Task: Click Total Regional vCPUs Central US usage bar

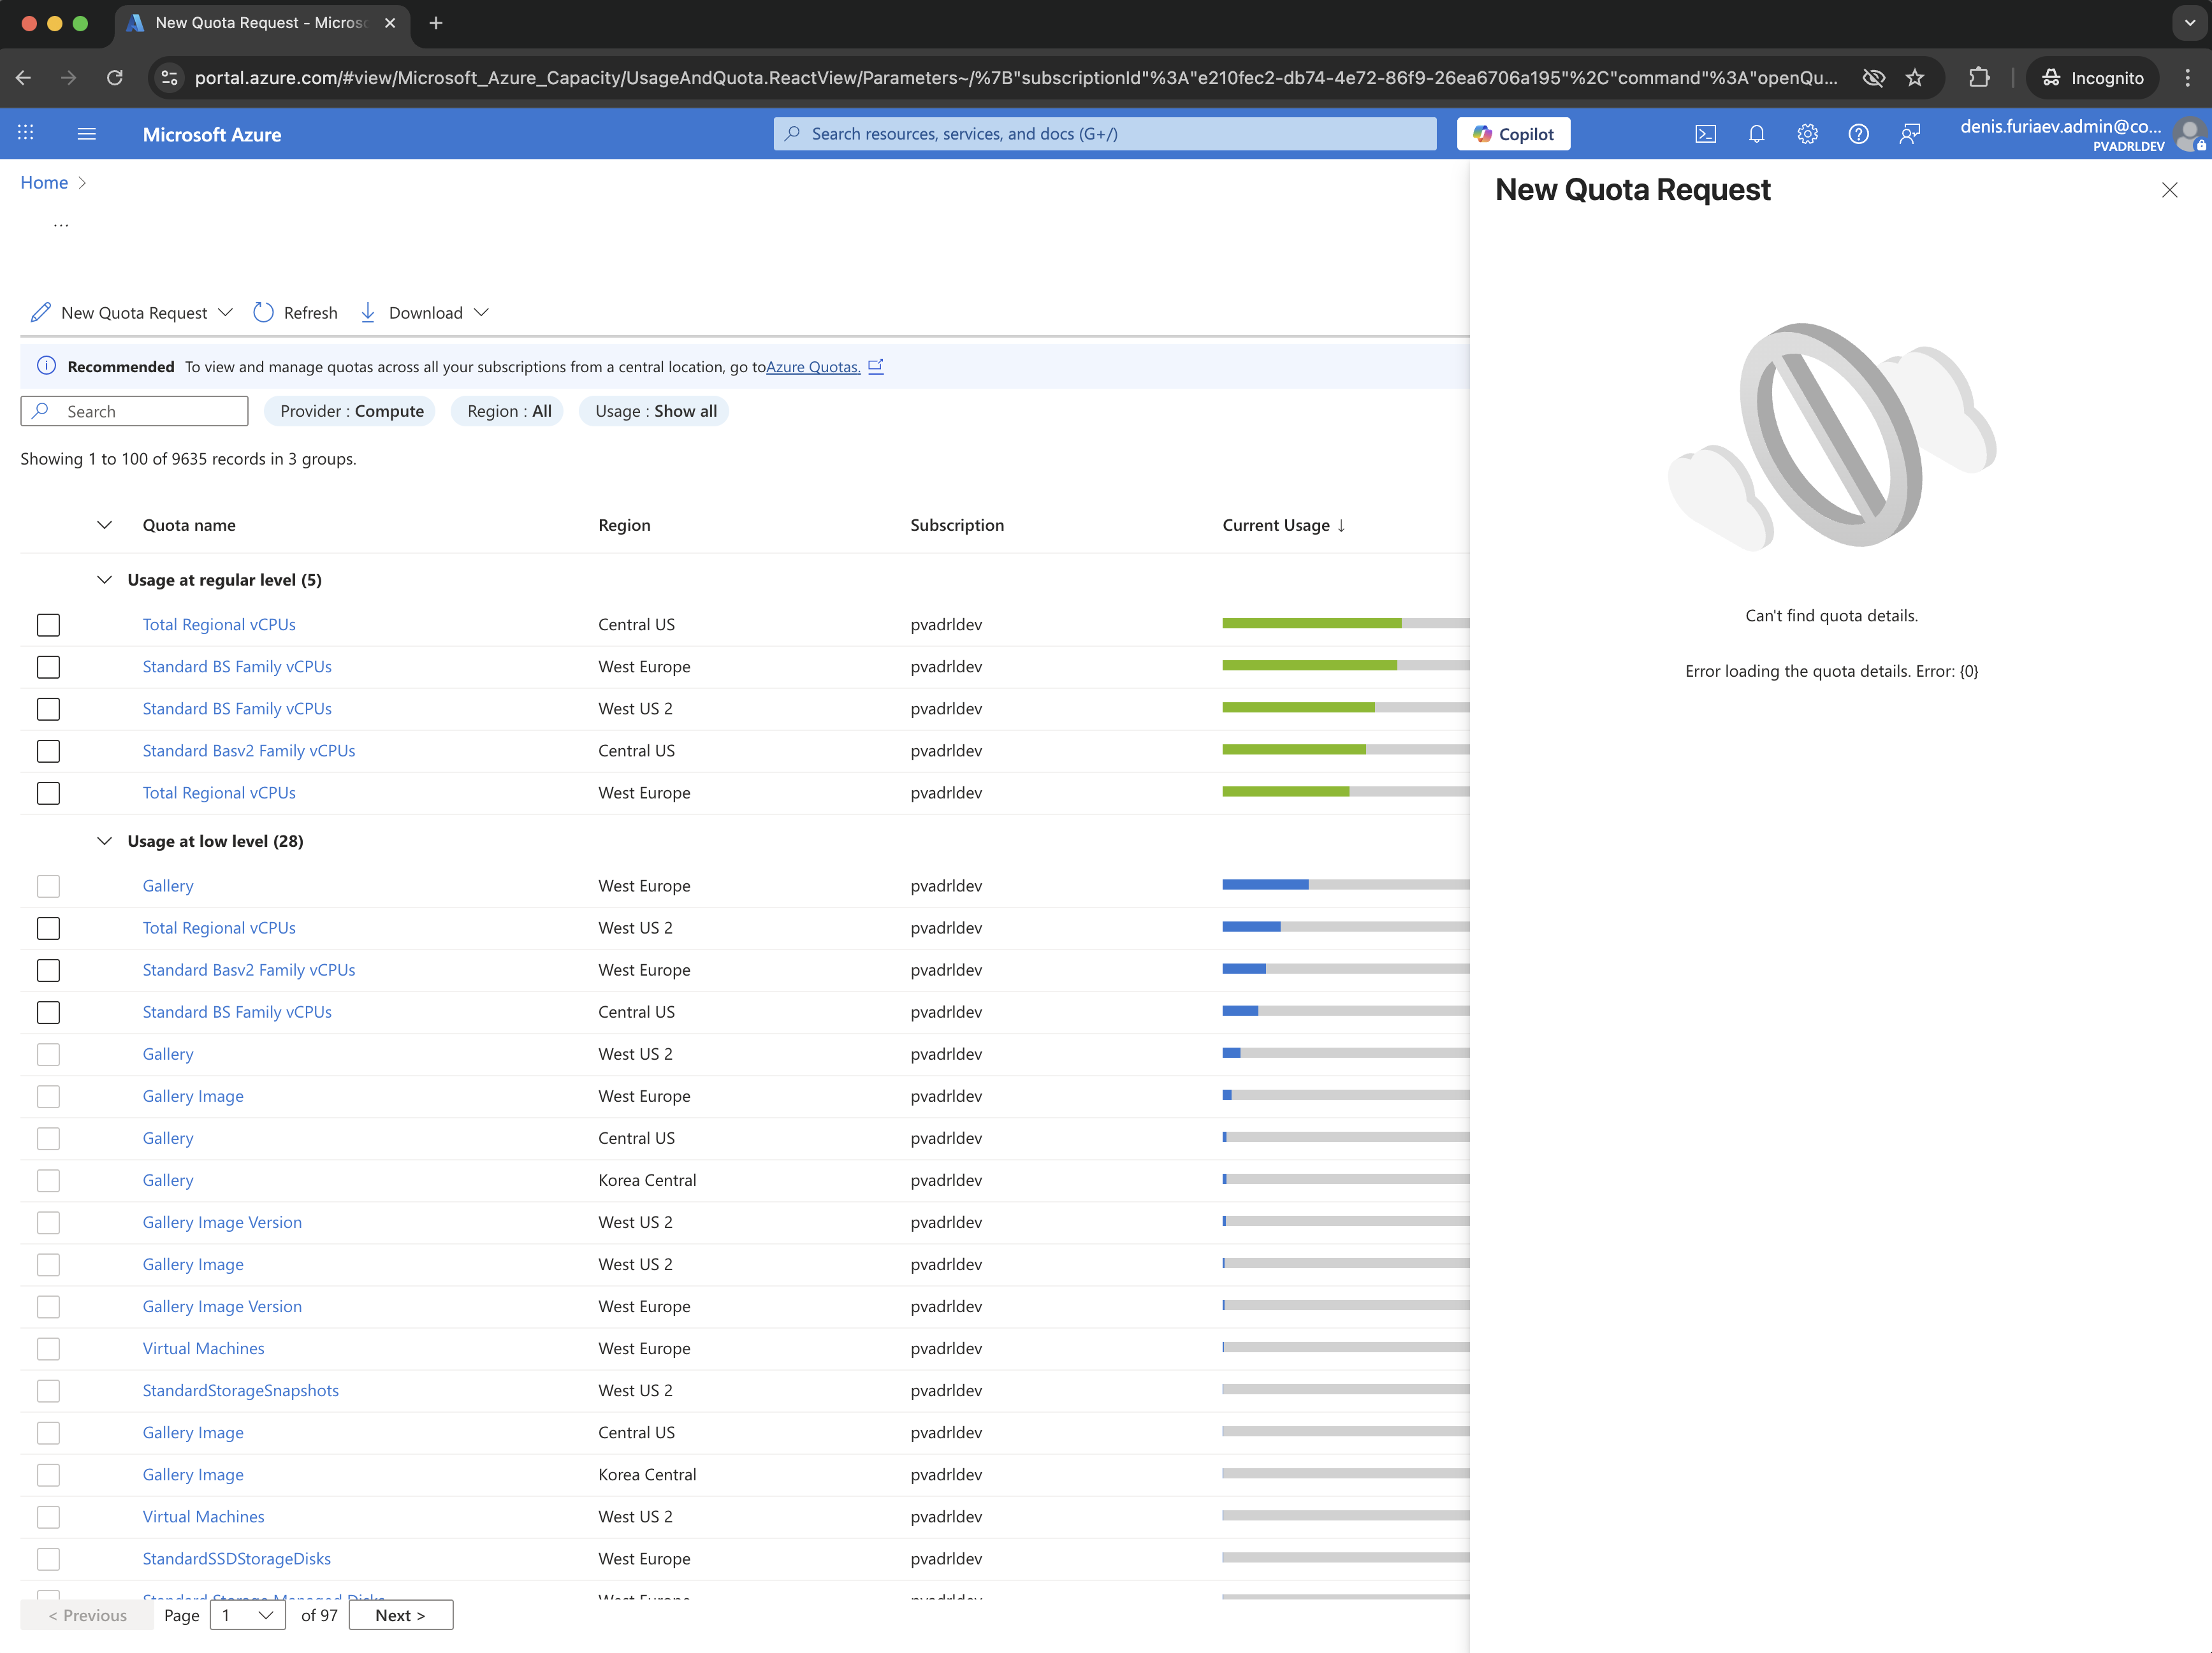Action: tap(1345, 624)
